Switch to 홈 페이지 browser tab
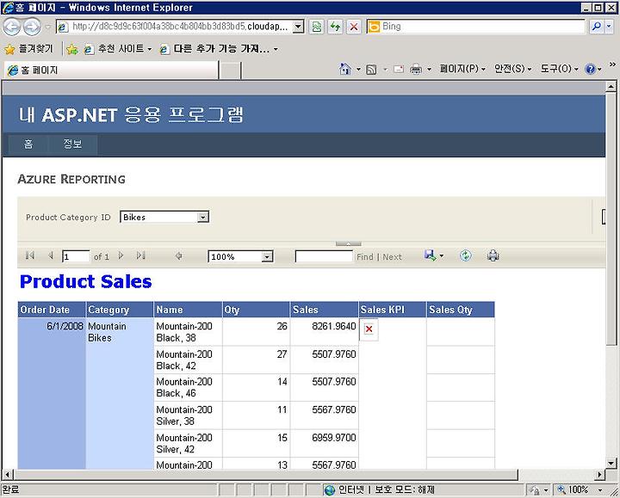 tap(111, 71)
